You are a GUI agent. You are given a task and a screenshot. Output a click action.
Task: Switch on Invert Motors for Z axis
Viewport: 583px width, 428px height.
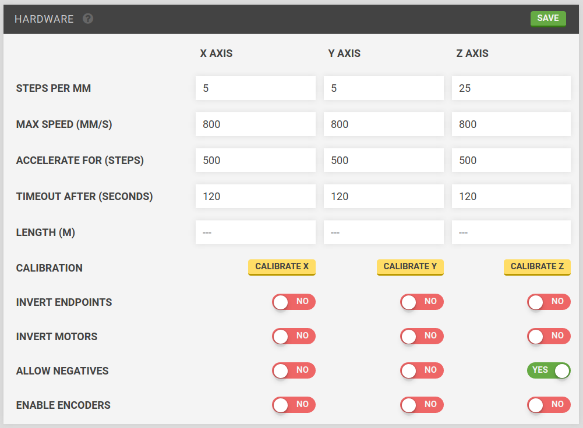549,336
